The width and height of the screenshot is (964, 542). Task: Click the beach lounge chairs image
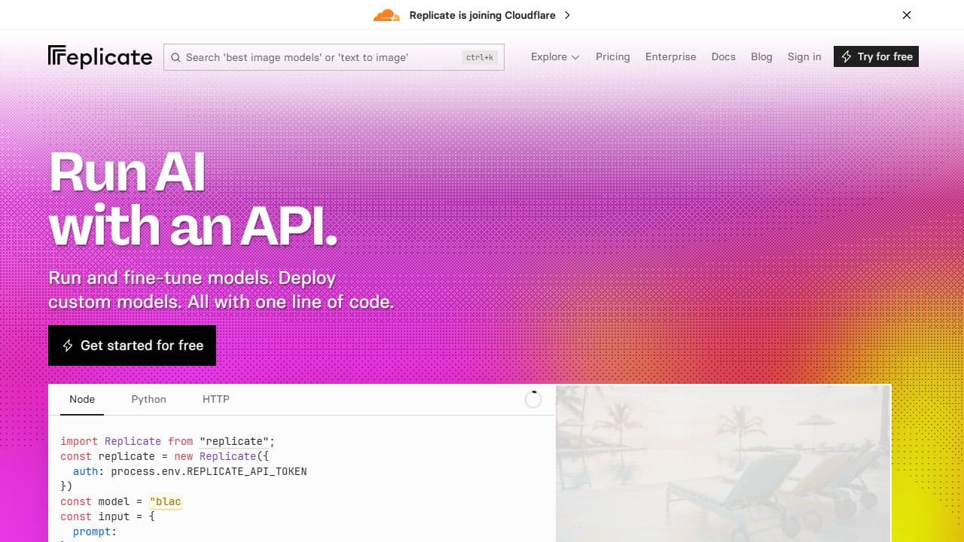click(x=723, y=463)
